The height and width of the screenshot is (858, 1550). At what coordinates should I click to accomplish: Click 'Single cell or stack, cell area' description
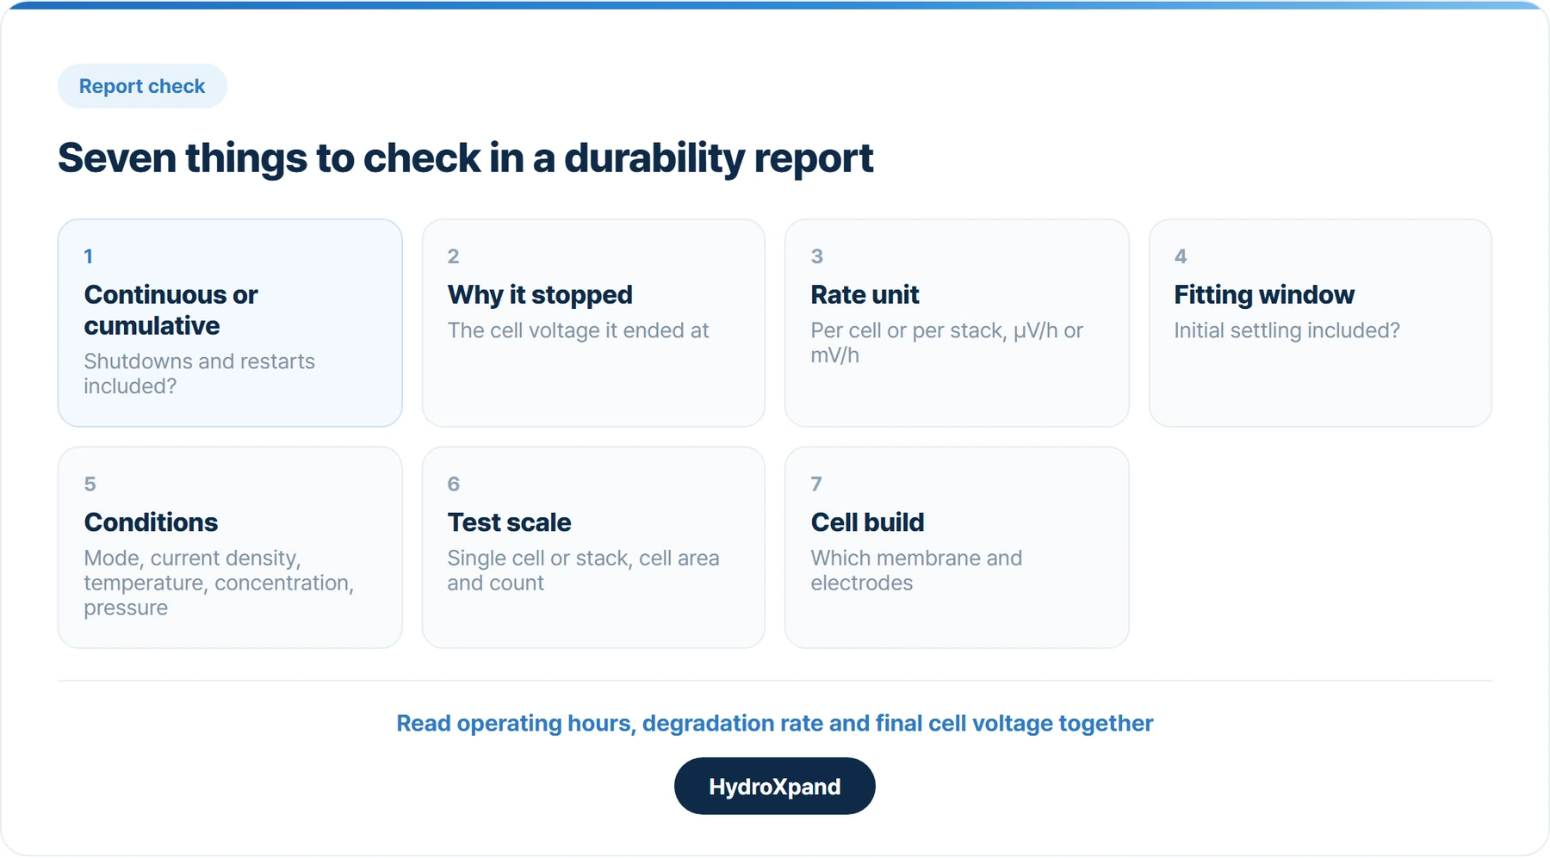(583, 571)
